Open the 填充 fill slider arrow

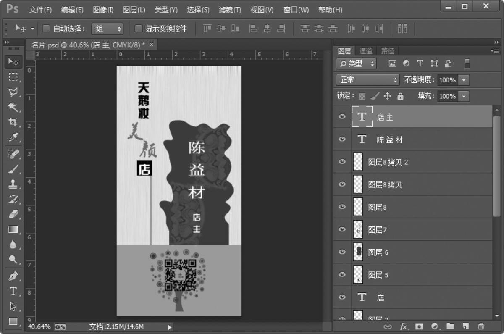pos(464,96)
